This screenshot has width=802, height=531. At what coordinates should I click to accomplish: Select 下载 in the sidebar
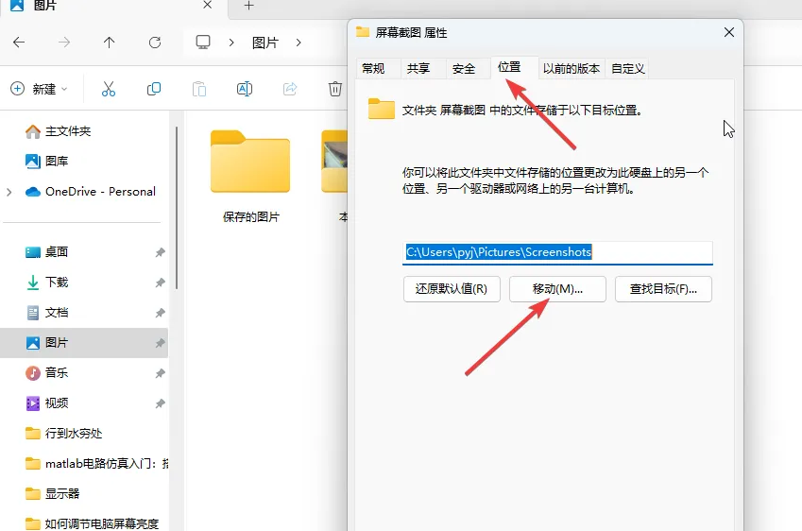coord(57,283)
